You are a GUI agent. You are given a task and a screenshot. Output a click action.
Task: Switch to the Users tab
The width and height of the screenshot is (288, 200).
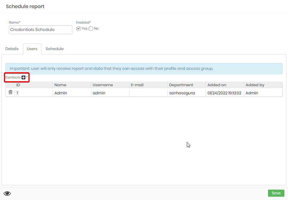pos(32,49)
